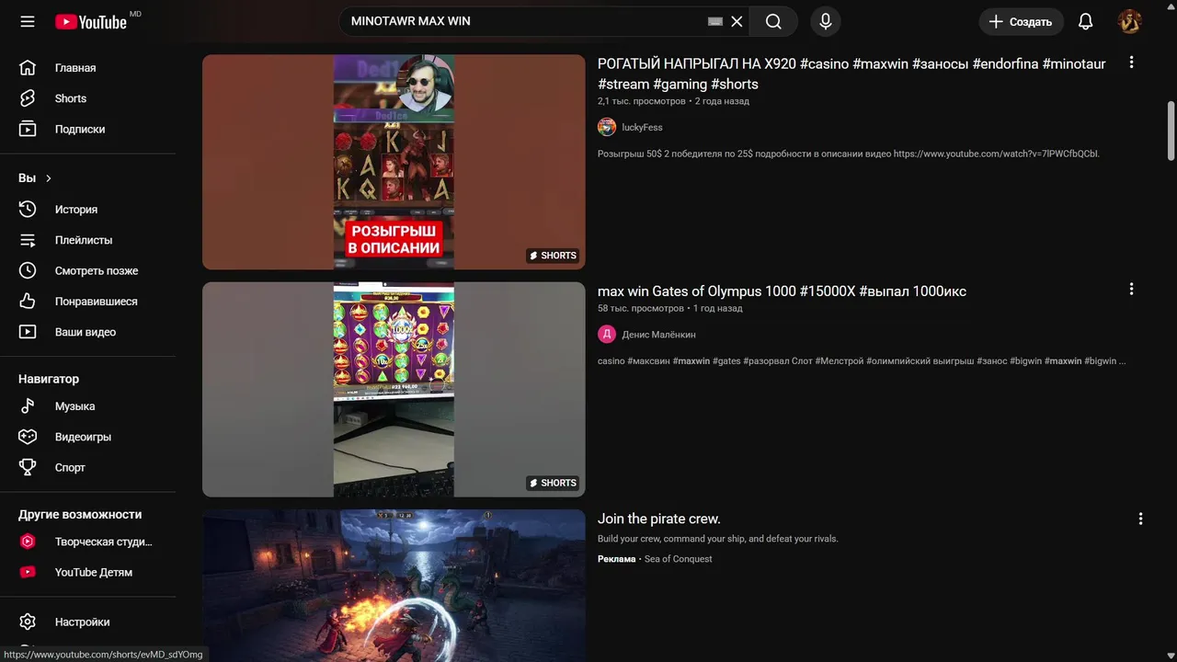Click the trophy icon beside Спорт

point(28,467)
